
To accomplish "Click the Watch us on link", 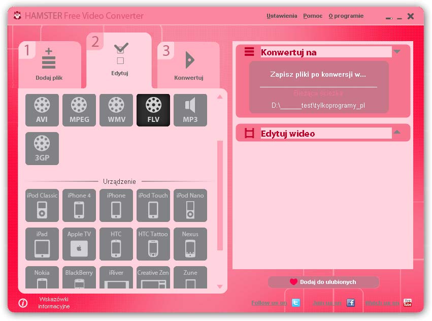I will click(x=382, y=303).
